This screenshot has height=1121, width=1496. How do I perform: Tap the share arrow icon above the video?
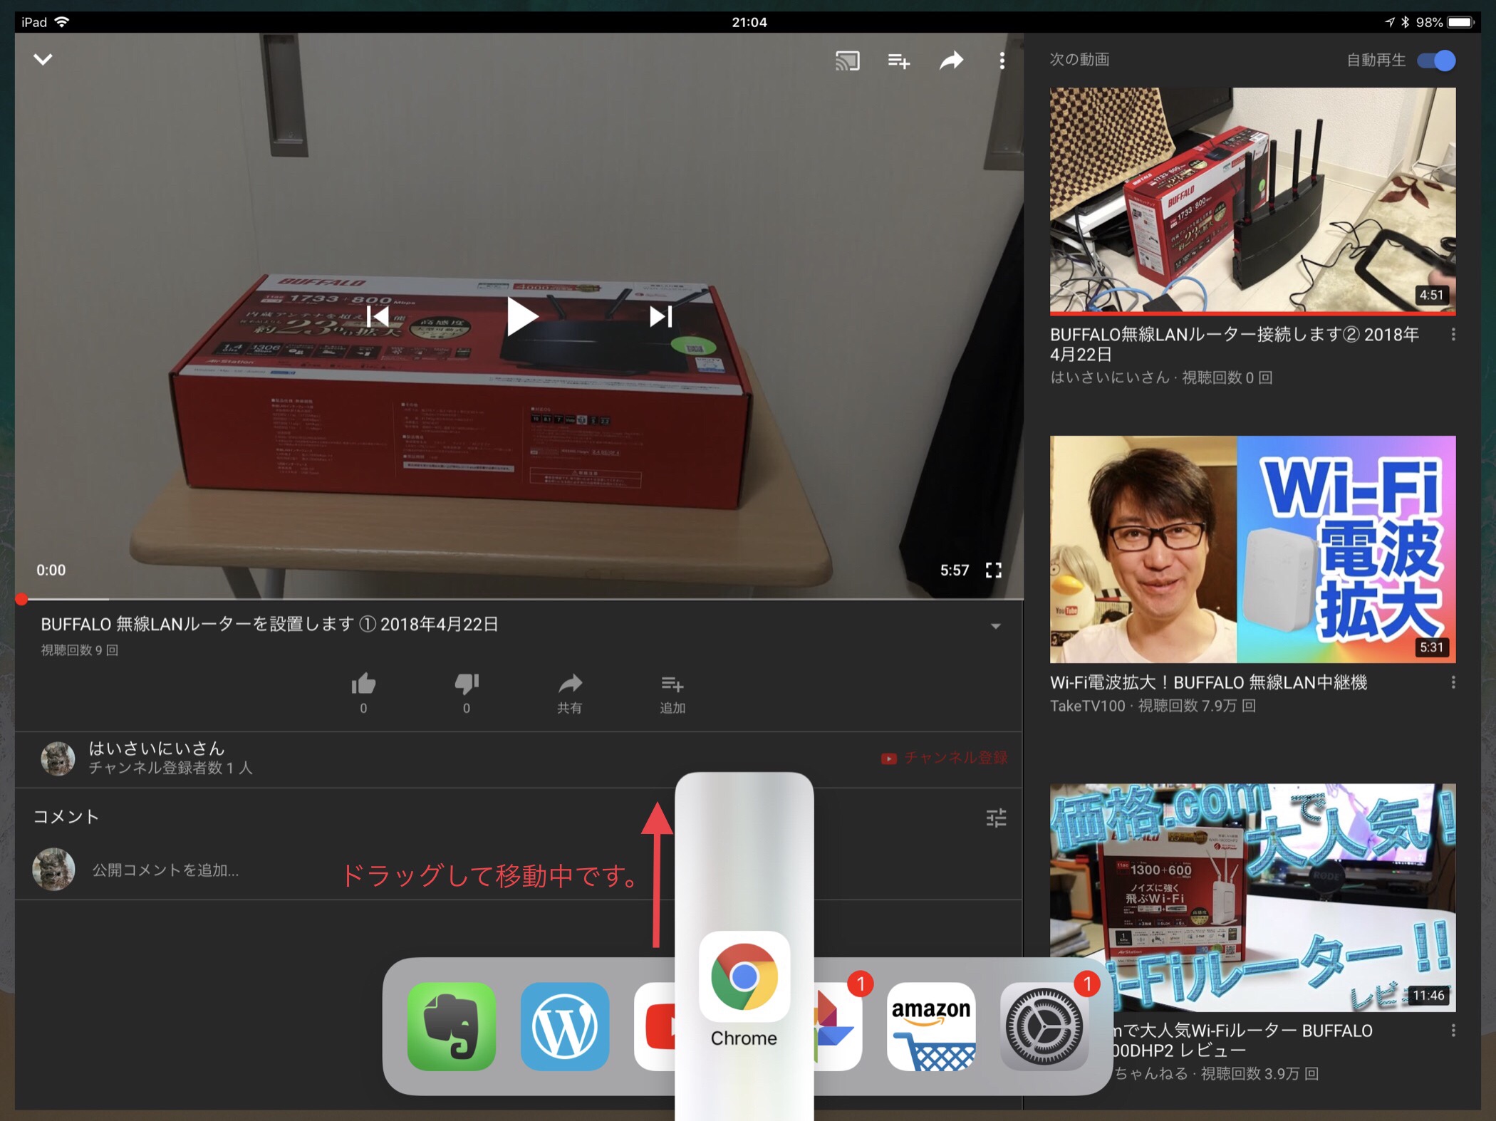(x=951, y=61)
